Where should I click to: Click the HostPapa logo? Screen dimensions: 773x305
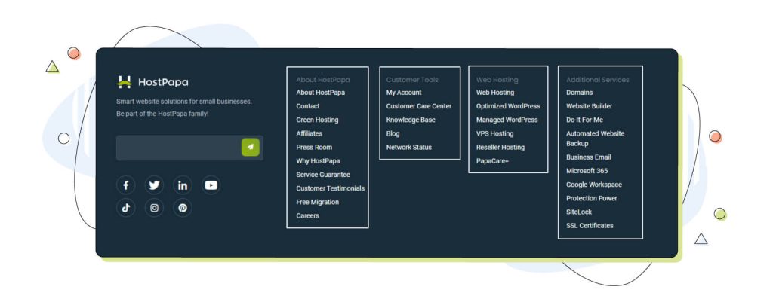[152, 82]
